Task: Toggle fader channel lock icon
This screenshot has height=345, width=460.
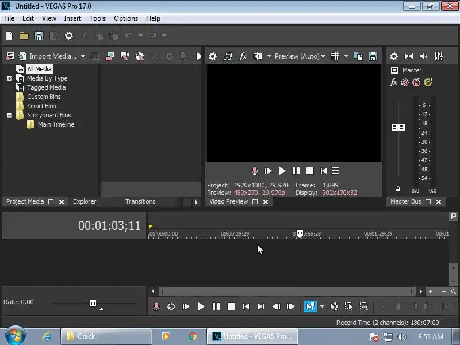Action: pos(398,189)
